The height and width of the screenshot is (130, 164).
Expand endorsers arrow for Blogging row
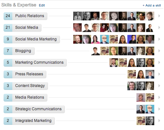[x=159, y=51]
